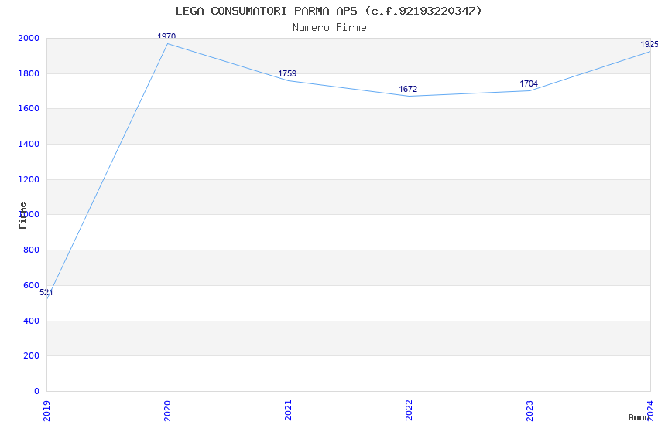Click the 1600 y-axis value

29,108
